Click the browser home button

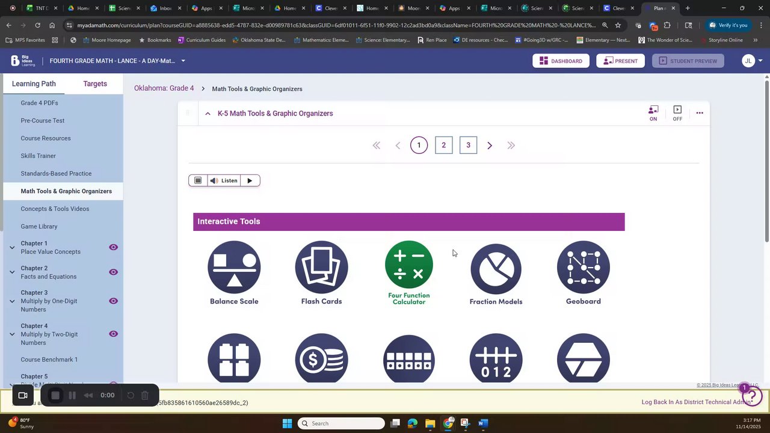coord(52,25)
